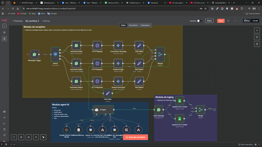Switch to the Evaluations tab
This screenshot has height=147, width=262.
coord(145,25)
